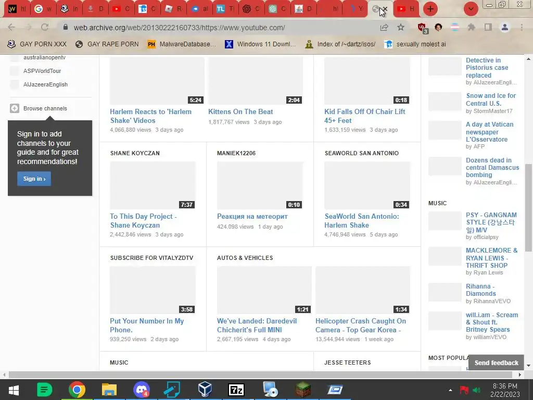Switch to the last YouTube tab labeled H

406,9
